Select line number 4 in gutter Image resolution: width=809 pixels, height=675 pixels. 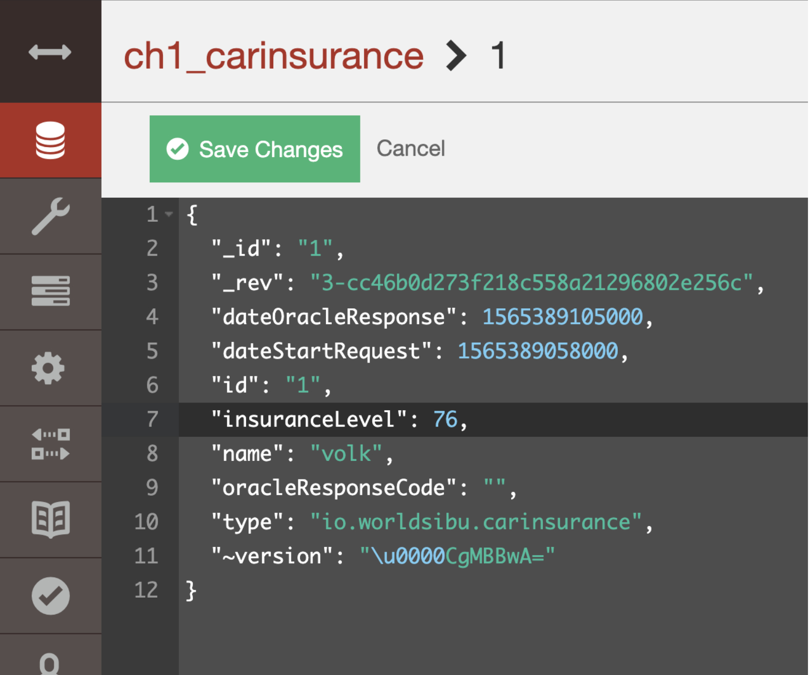(x=152, y=317)
